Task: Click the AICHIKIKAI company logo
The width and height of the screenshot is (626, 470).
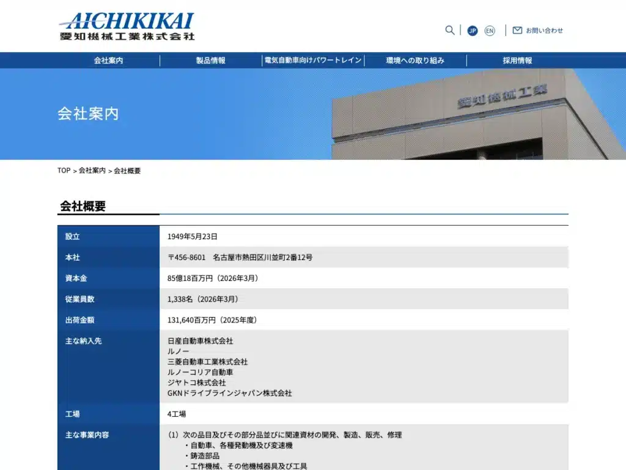Action: tap(127, 26)
